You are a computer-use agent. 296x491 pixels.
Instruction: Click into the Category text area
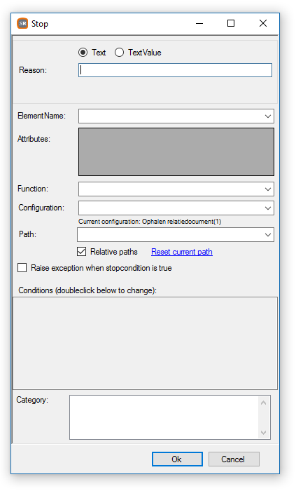164,417
